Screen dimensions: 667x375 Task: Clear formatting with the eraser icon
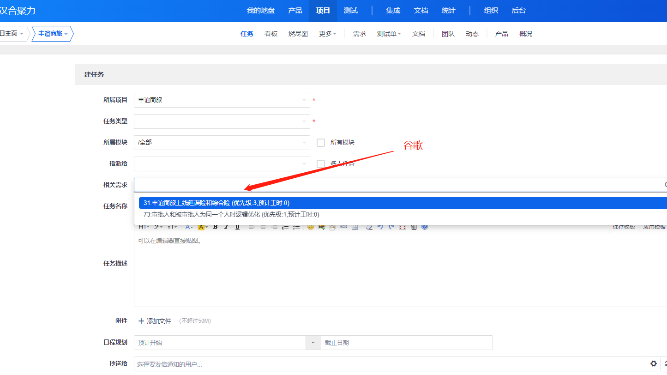click(369, 227)
